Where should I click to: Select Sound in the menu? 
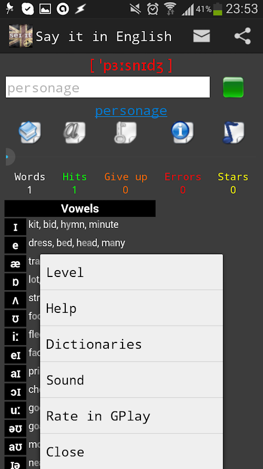pyautogui.click(x=131, y=380)
